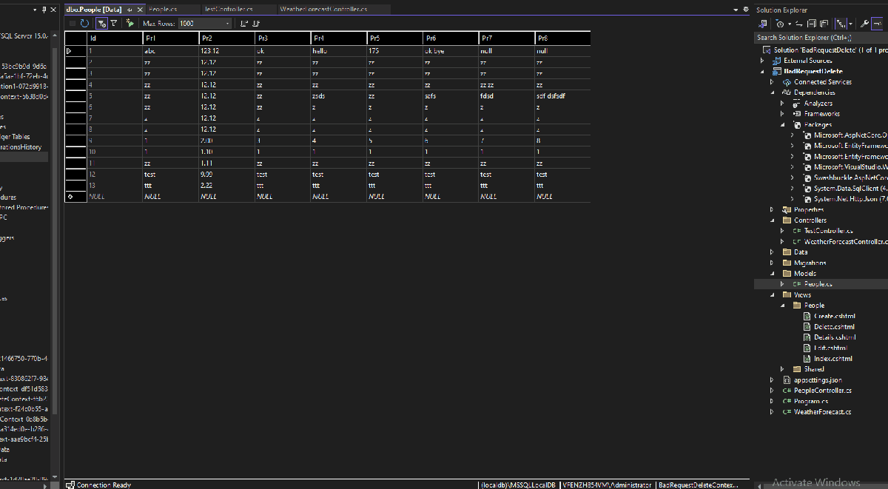Collapse the Dependencies node
This screenshot has height=489, width=888.
pos(772,92)
